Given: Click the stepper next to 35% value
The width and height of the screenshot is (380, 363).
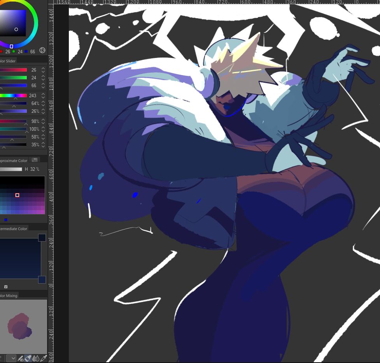Looking at the screenshot, I should click(43, 144).
